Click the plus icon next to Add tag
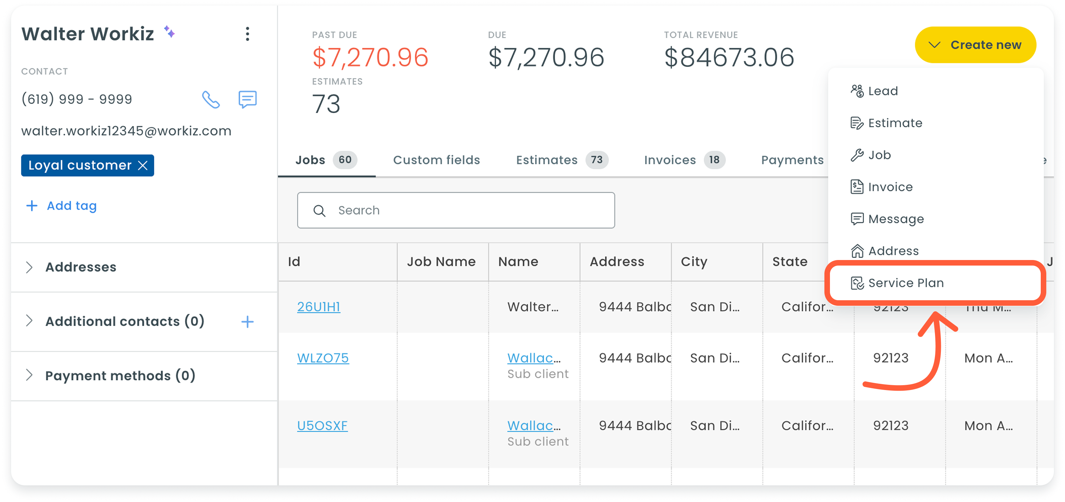Image resolution: width=1065 pixels, height=502 pixels. pos(32,206)
